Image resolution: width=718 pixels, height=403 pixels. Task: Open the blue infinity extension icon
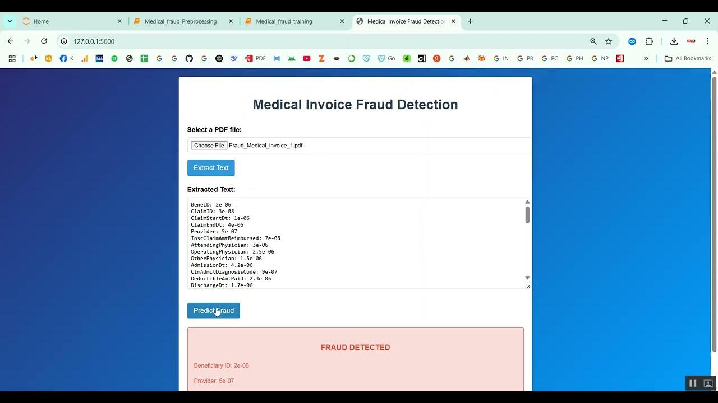(x=632, y=41)
